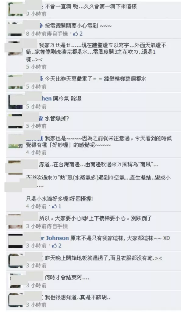Click the 8 小時前傳自手機 timestamp
Image resolution: width=181 pixels, height=312 pixels.
[47, 34]
